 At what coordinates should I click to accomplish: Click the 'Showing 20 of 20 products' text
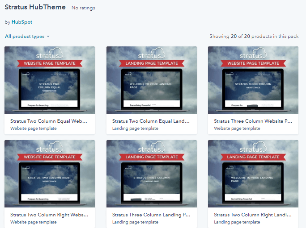coord(254,37)
